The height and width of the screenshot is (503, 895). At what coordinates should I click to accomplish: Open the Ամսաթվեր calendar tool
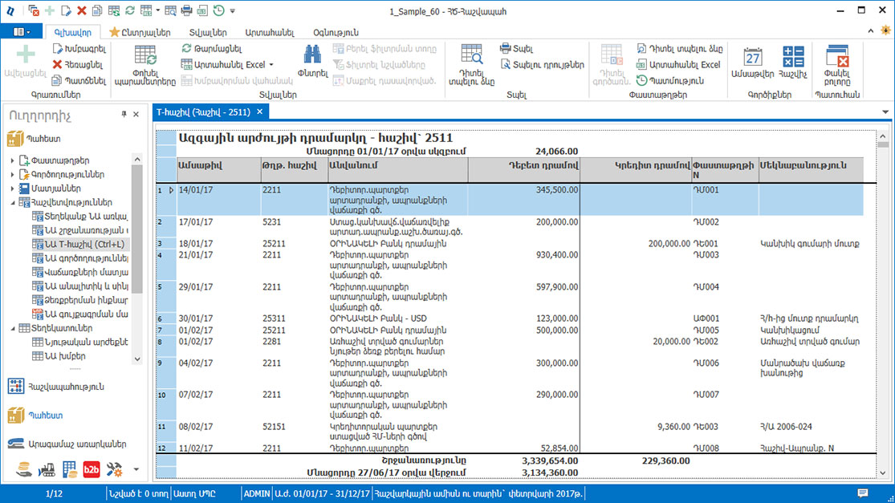pos(752,60)
